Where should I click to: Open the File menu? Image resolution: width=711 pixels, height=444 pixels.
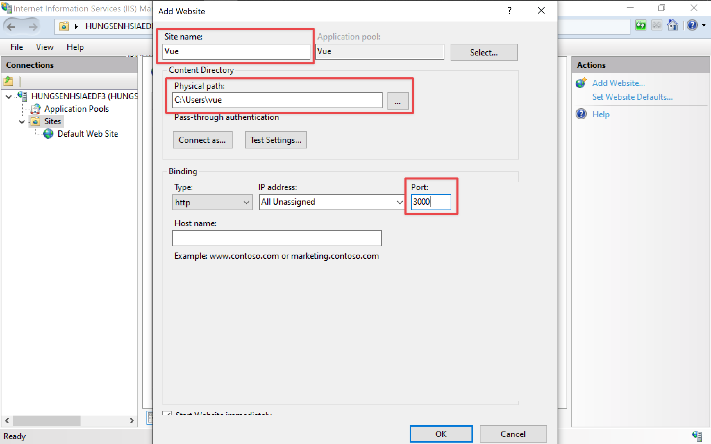pos(17,47)
